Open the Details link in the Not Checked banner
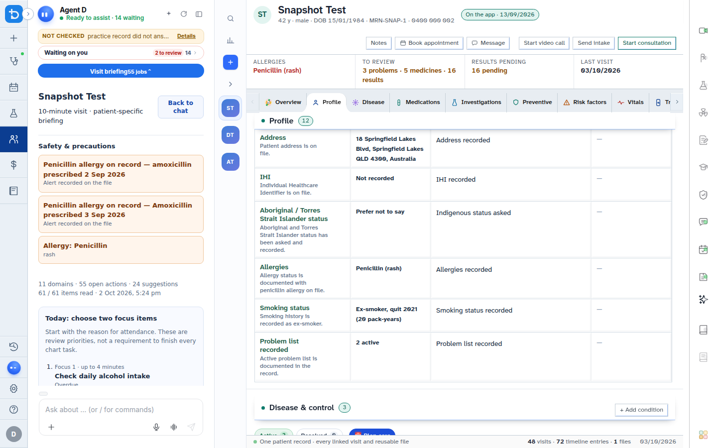 186,36
